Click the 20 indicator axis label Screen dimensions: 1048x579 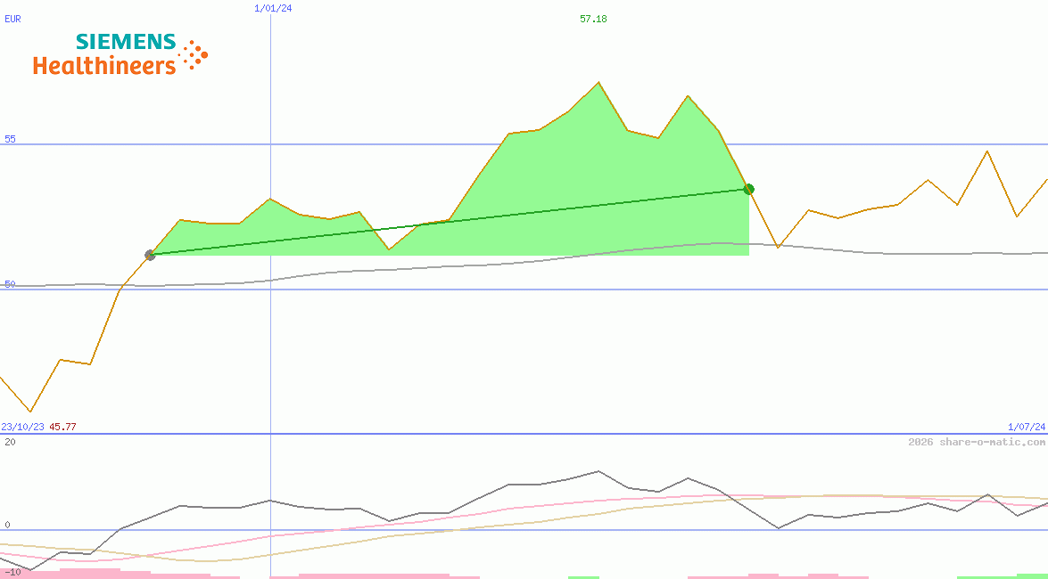[10, 442]
